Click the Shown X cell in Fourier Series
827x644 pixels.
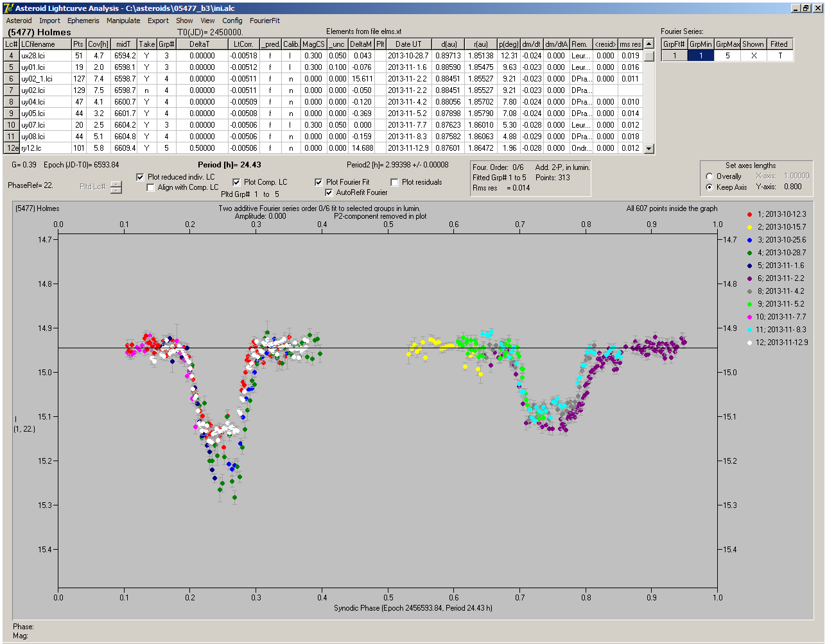[x=753, y=56]
